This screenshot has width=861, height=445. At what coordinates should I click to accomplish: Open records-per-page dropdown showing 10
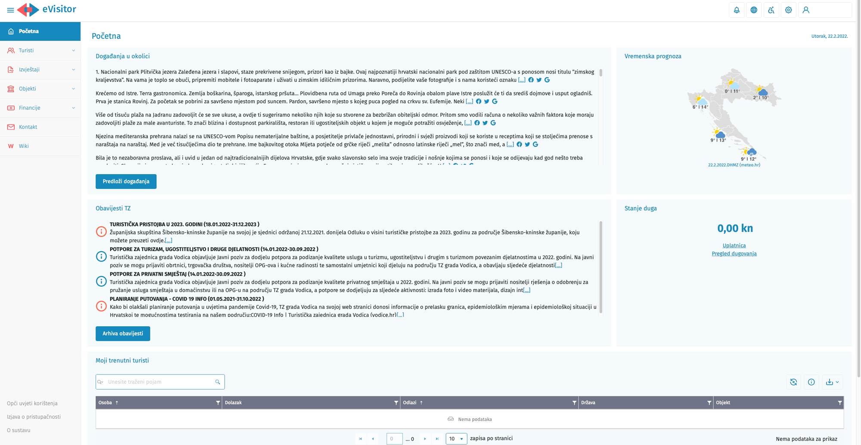[x=456, y=439]
